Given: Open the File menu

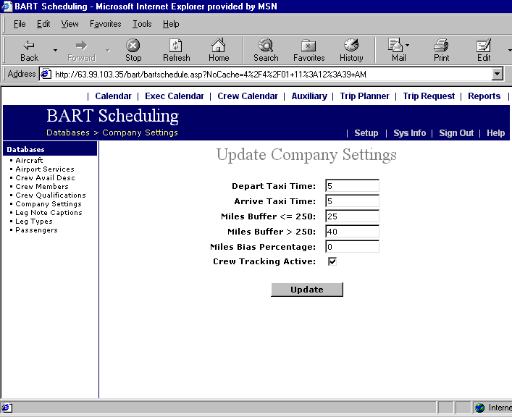Looking at the screenshot, I should 20,24.
